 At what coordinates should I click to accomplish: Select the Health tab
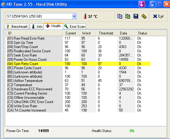tap(53, 26)
